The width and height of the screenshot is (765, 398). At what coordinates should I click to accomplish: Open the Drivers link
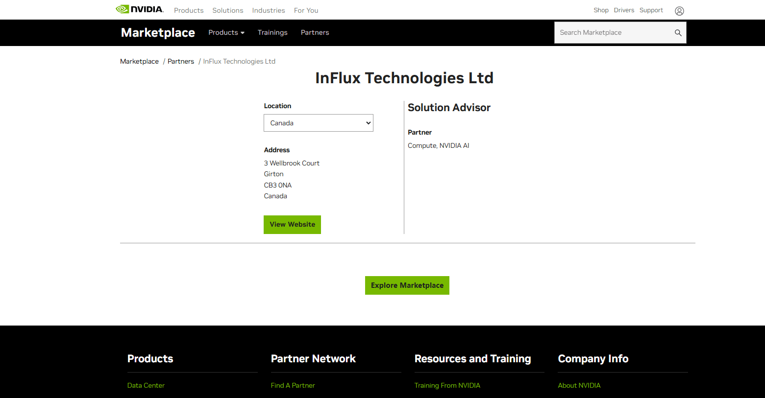(624, 10)
